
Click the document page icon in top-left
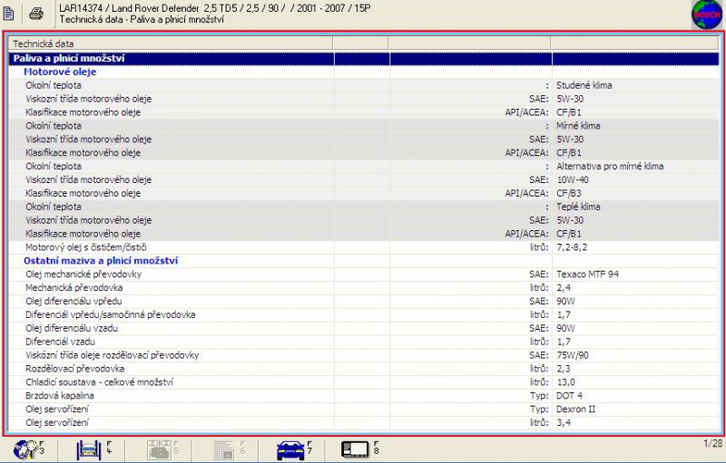click(x=9, y=13)
